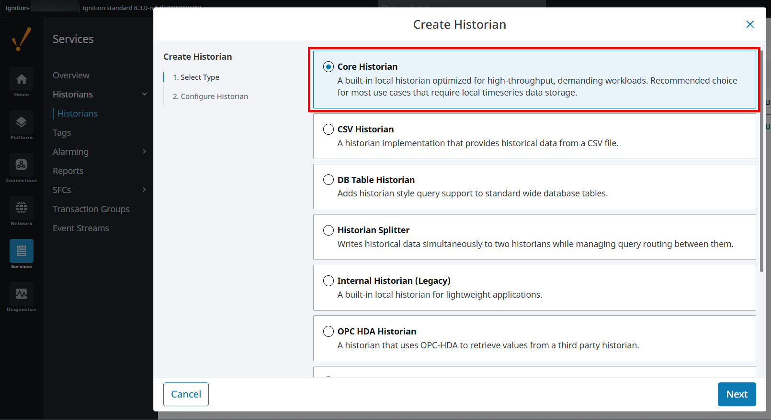This screenshot has height=420, width=771.
Task: Go to step 2. Configure Historian
Action: pos(210,97)
